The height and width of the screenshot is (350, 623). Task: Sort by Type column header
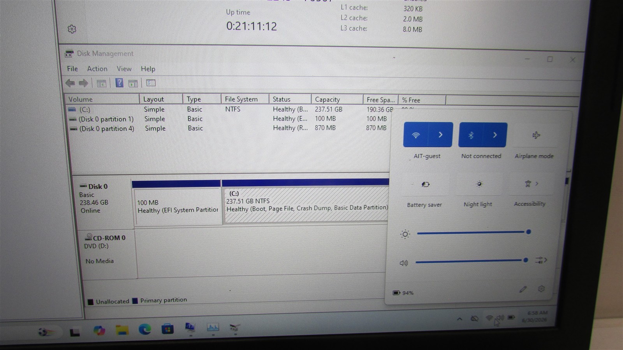click(x=202, y=99)
